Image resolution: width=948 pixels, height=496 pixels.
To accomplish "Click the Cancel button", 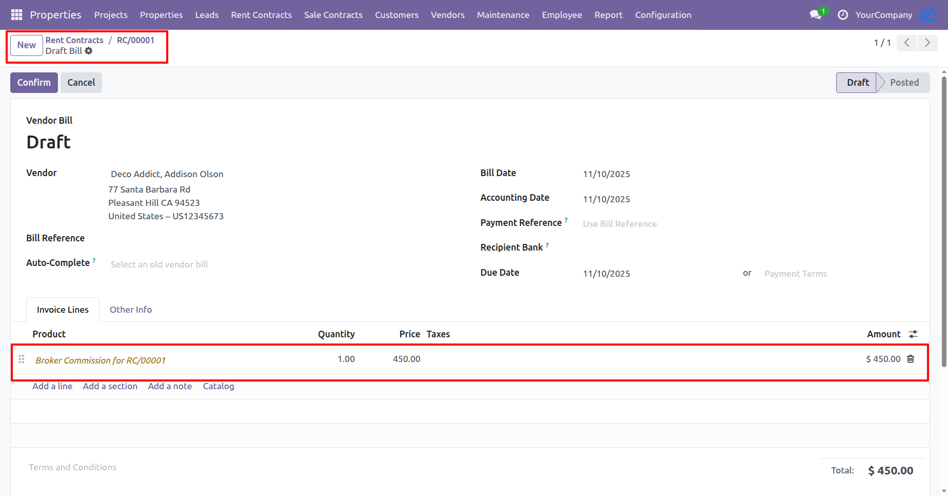I will pyautogui.click(x=81, y=83).
